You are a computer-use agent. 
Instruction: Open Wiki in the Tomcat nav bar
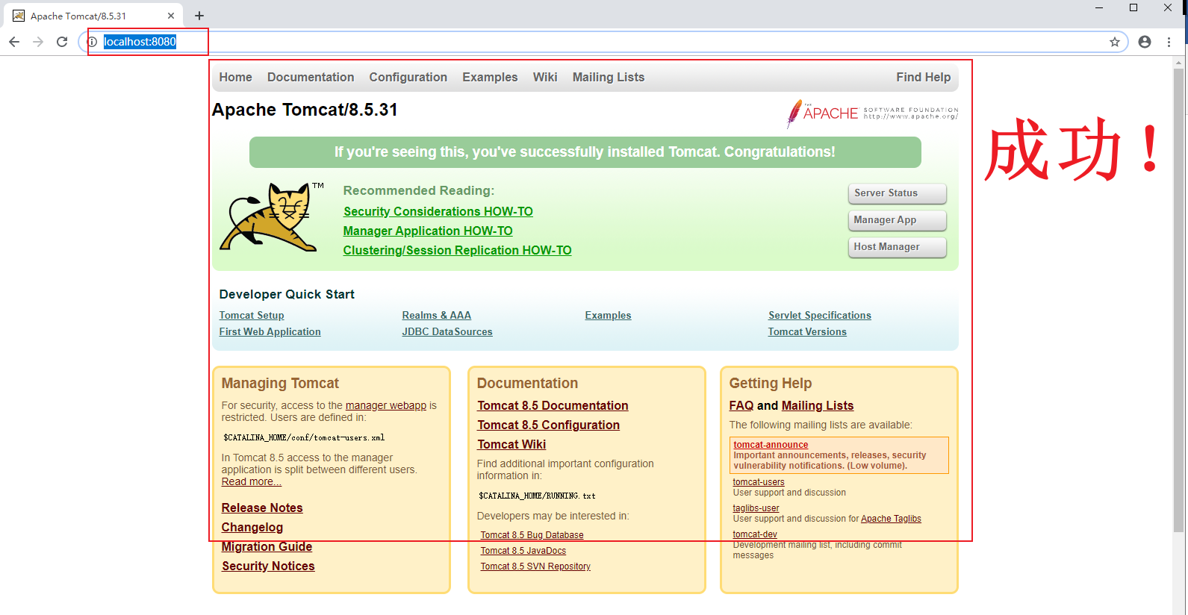click(x=545, y=77)
